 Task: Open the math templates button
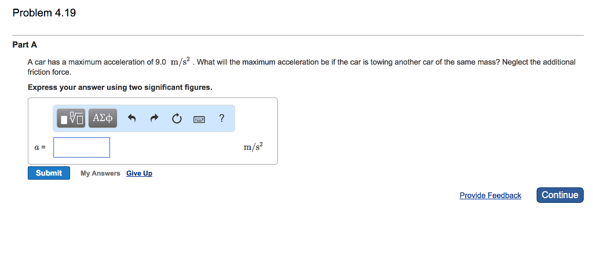click(71, 118)
